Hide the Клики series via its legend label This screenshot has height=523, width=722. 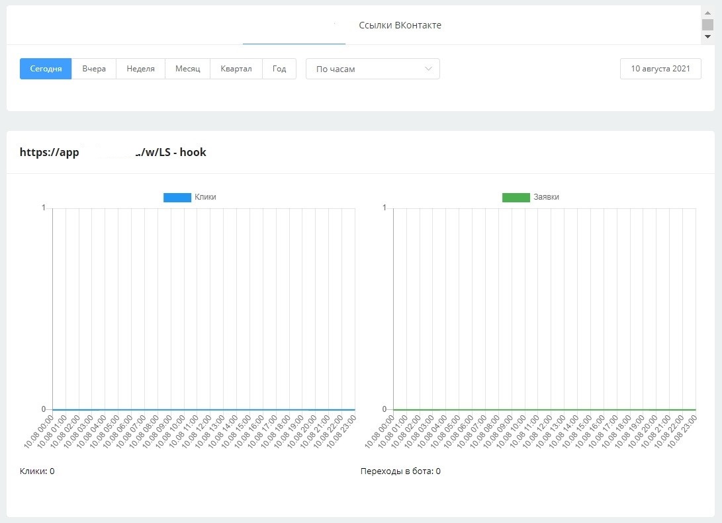pos(205,197)
